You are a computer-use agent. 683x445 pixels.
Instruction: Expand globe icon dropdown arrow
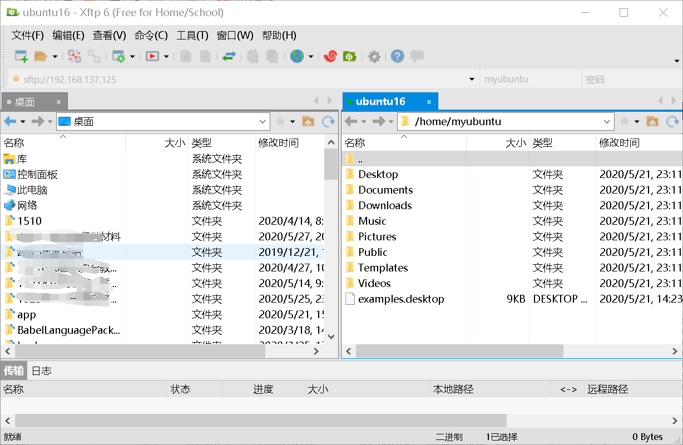pos(310,56)
